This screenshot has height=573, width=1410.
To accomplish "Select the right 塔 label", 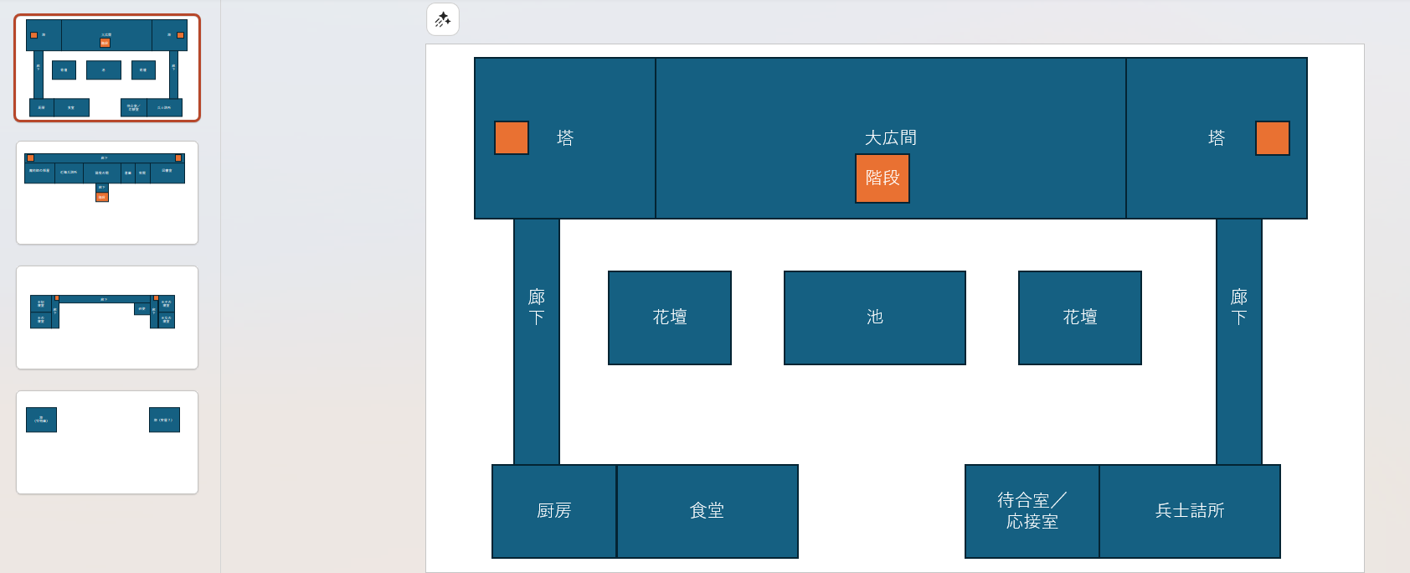I will pos(1217,137).
